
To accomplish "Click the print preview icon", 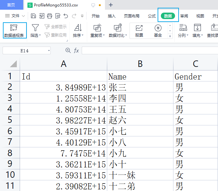I will 57,16.
